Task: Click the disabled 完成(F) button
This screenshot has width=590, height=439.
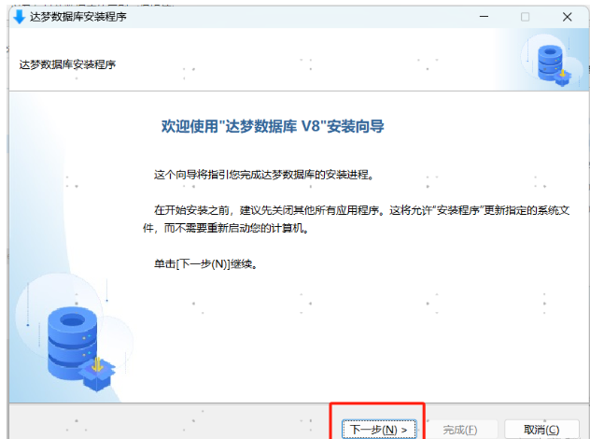Action: click(460, 430)
